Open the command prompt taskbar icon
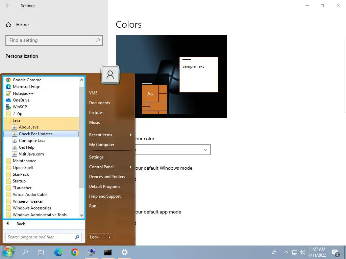The height and width of the screenshot is (259, 346). pos(108,252)
